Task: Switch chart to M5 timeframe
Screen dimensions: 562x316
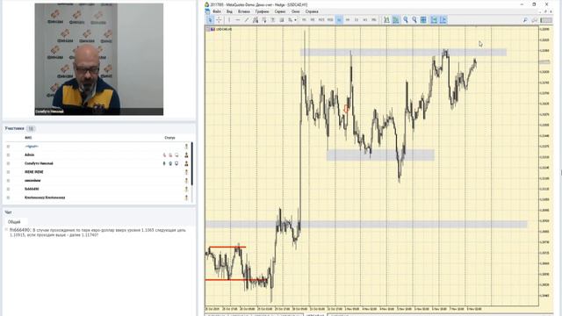Action: coord(313,19)
